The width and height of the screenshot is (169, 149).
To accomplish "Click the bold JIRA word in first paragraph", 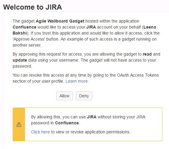I will 91,27.
